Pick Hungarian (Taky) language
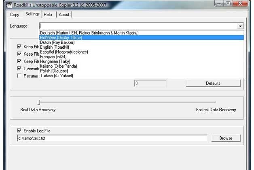254x170 pixels. click(142, 61)
